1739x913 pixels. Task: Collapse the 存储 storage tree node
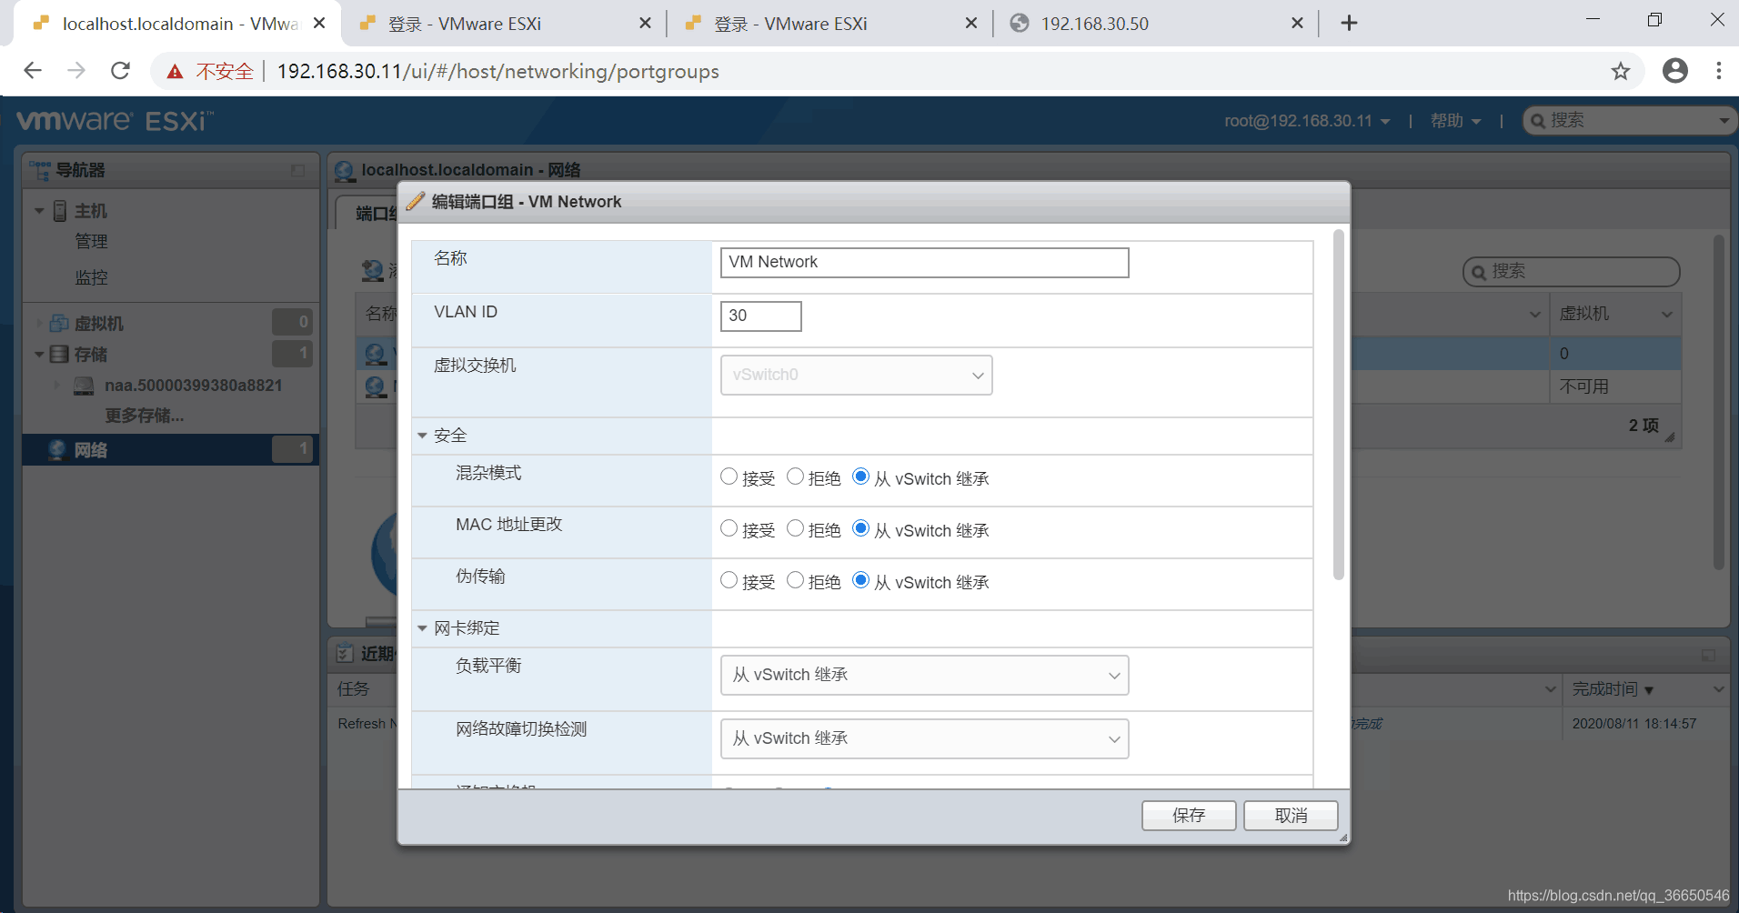(39, 355)
